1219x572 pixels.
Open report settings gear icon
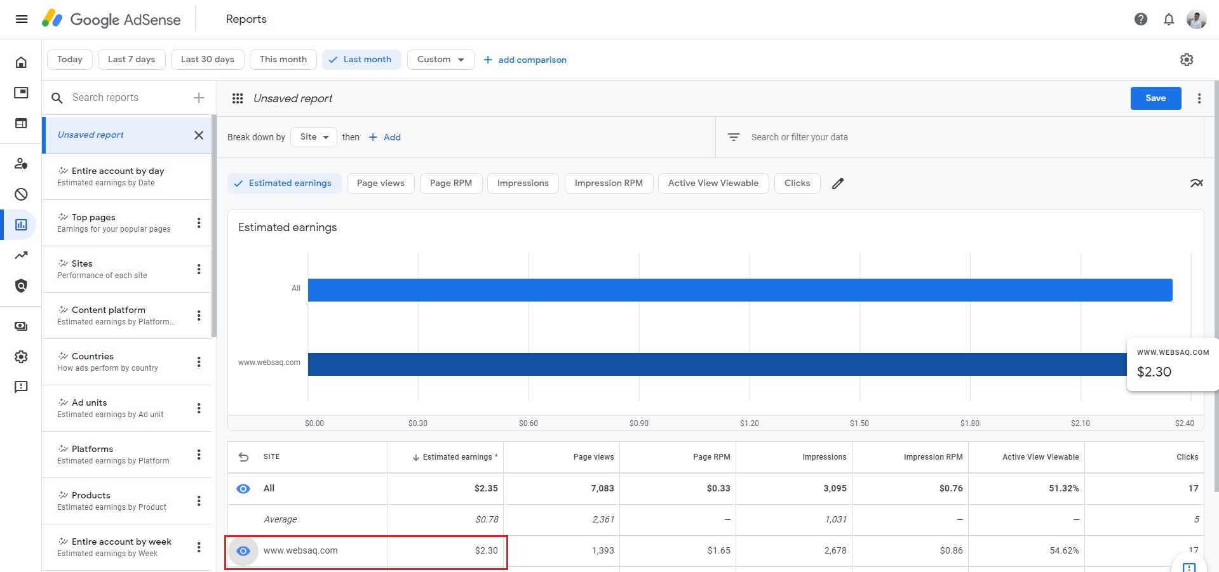point(1187,60)
